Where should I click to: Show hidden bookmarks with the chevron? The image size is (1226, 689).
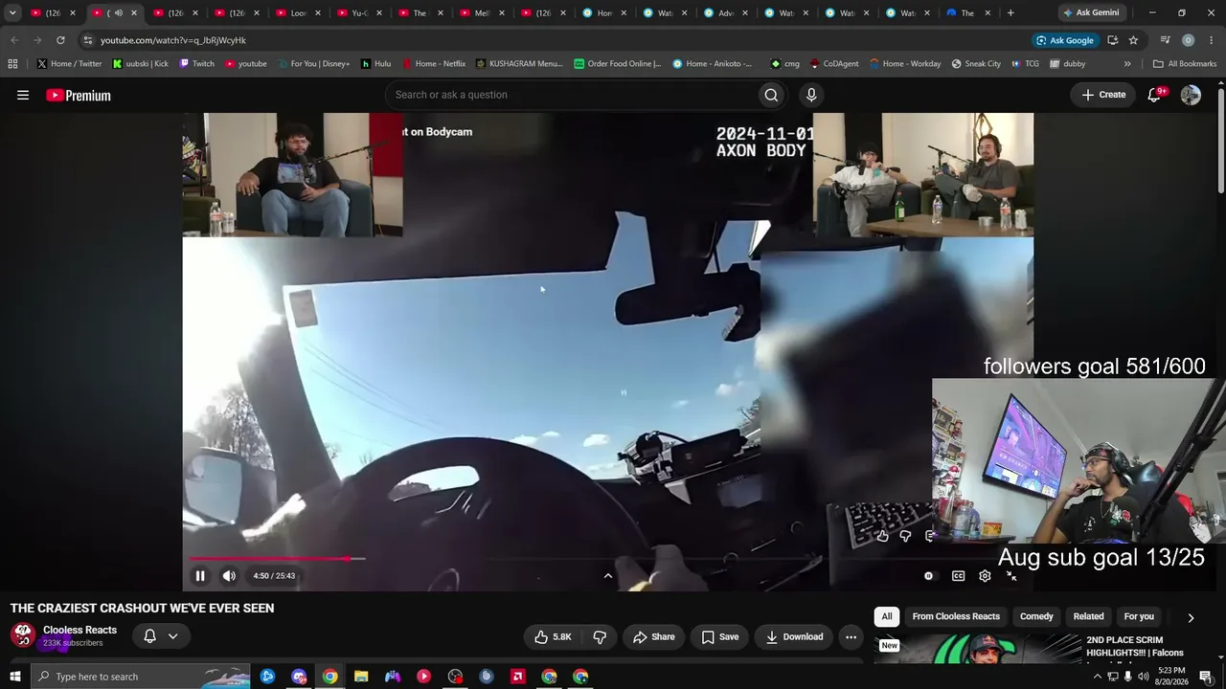tap(1127, 64)
